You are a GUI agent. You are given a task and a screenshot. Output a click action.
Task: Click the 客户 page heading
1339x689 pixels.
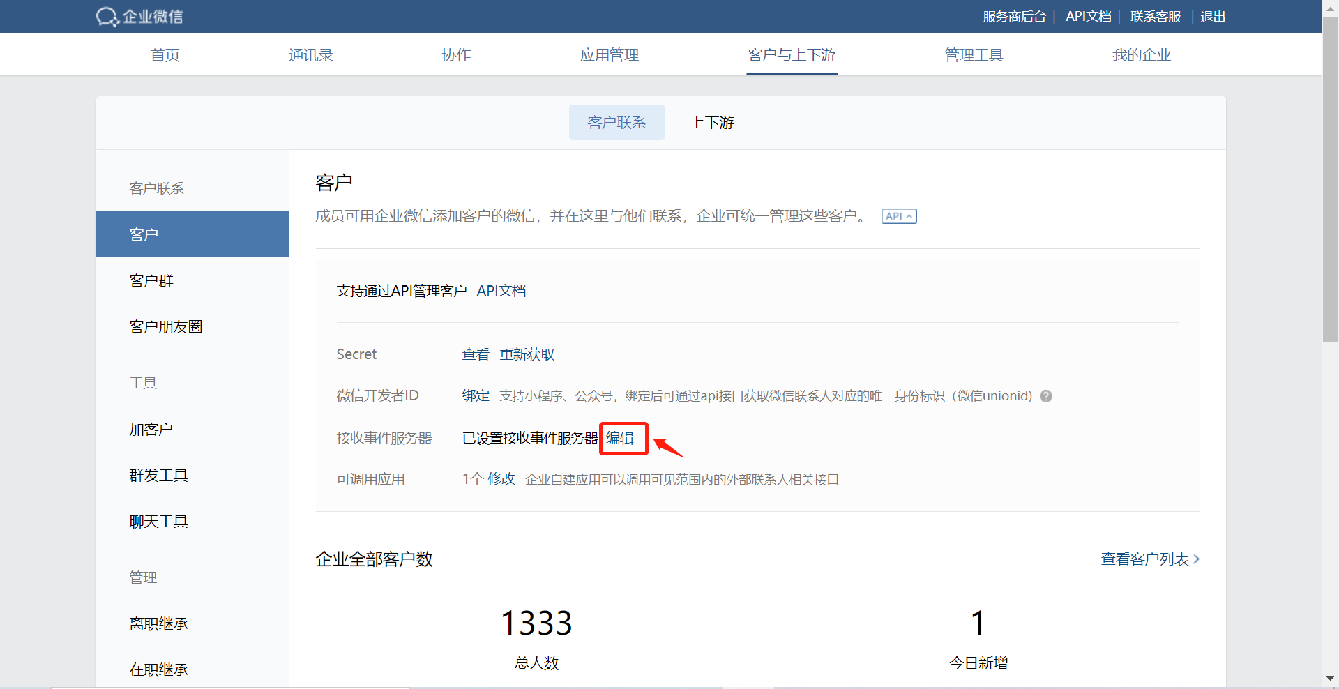coord(334,183)
